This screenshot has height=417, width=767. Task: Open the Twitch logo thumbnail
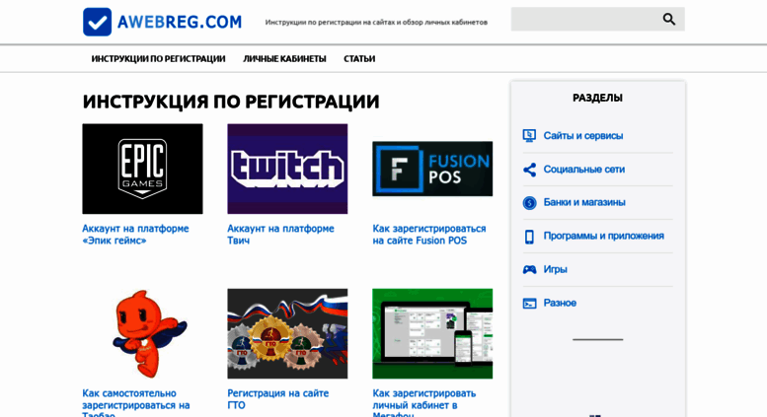pos(287,169)
